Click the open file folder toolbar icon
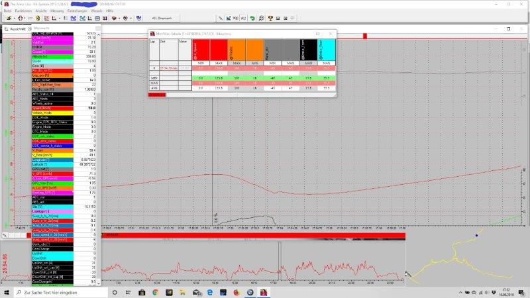Screen dimensions: 530x298 [9, 18]
